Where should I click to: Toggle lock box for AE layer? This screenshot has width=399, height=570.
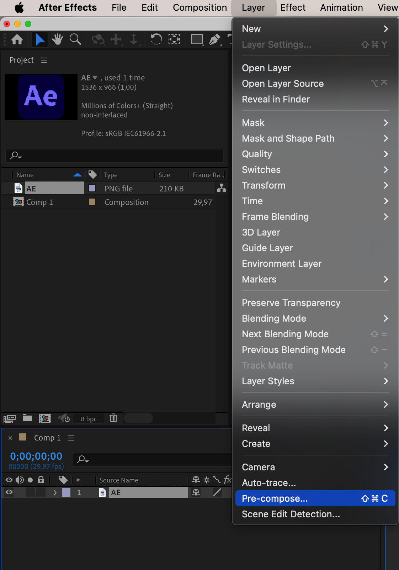[41, 492]
